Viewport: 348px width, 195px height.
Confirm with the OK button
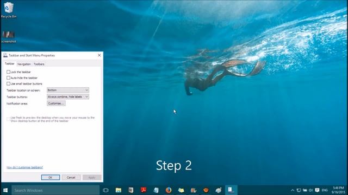pyautogui.click(x=51, y=177)
